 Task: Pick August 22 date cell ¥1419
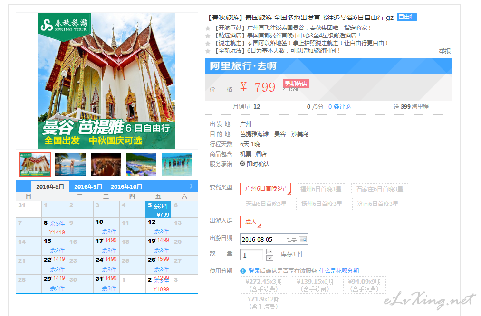(54, 265)
